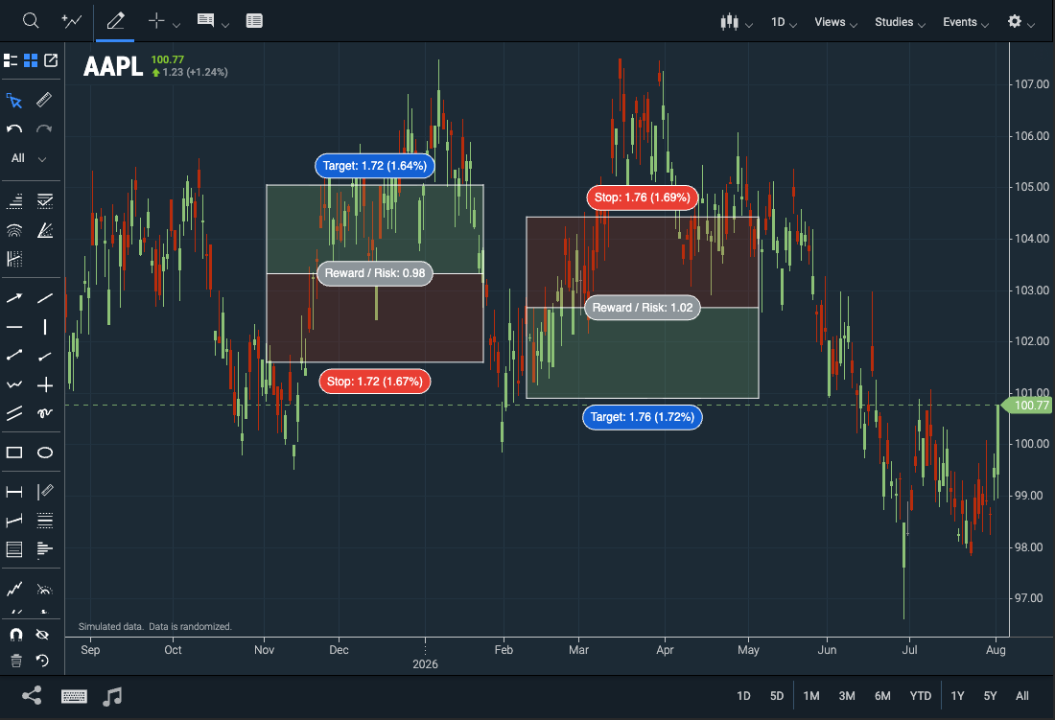The image size is (1055, 720).
Task: Select the pointer no-tool cursor
Action: (x=14, y=101)
